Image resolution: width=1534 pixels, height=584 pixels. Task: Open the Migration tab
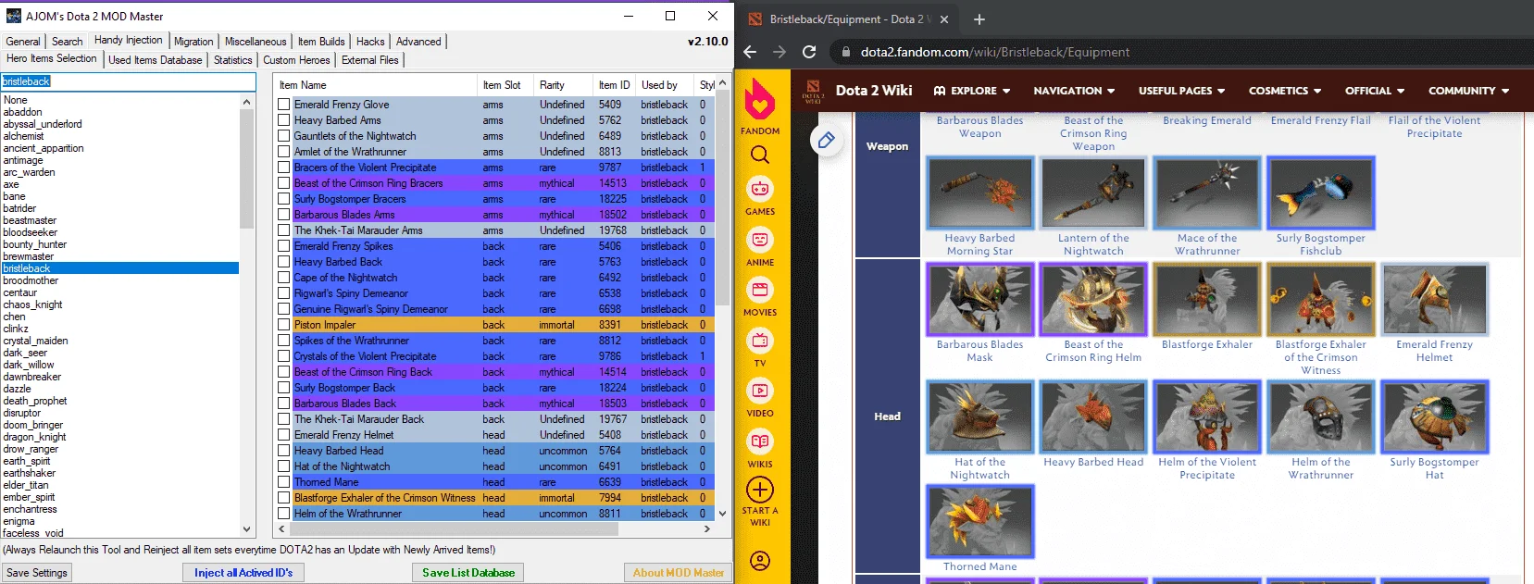193,42
